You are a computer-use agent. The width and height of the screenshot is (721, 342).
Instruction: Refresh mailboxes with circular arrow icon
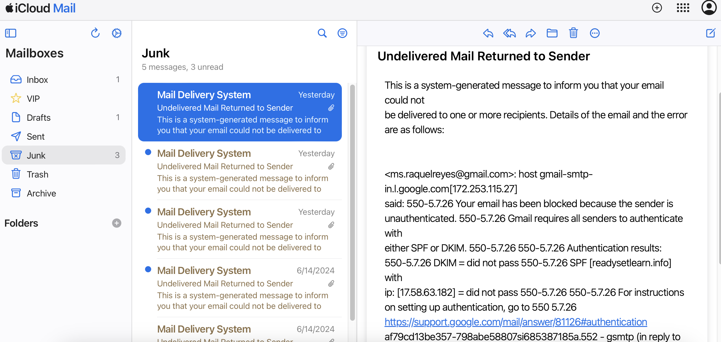pyautogui.click(x=95, y=33)
